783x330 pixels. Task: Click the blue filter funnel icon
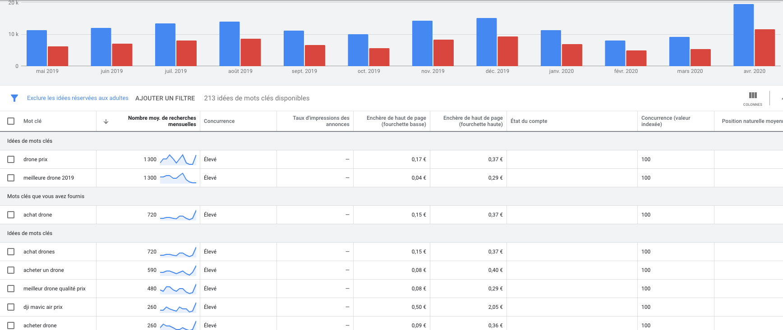tap(14, 98)
